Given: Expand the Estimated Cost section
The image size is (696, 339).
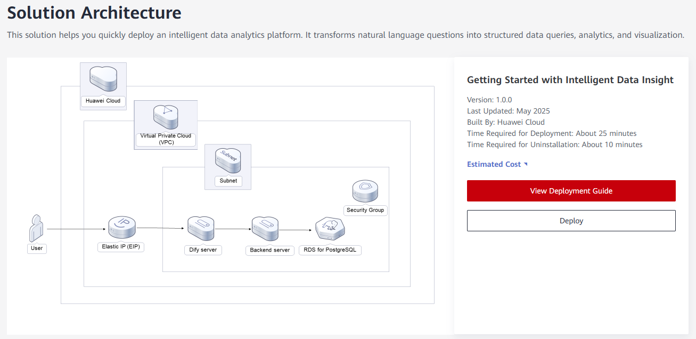Looking at the screenshot, I should (x=497, y=164).
